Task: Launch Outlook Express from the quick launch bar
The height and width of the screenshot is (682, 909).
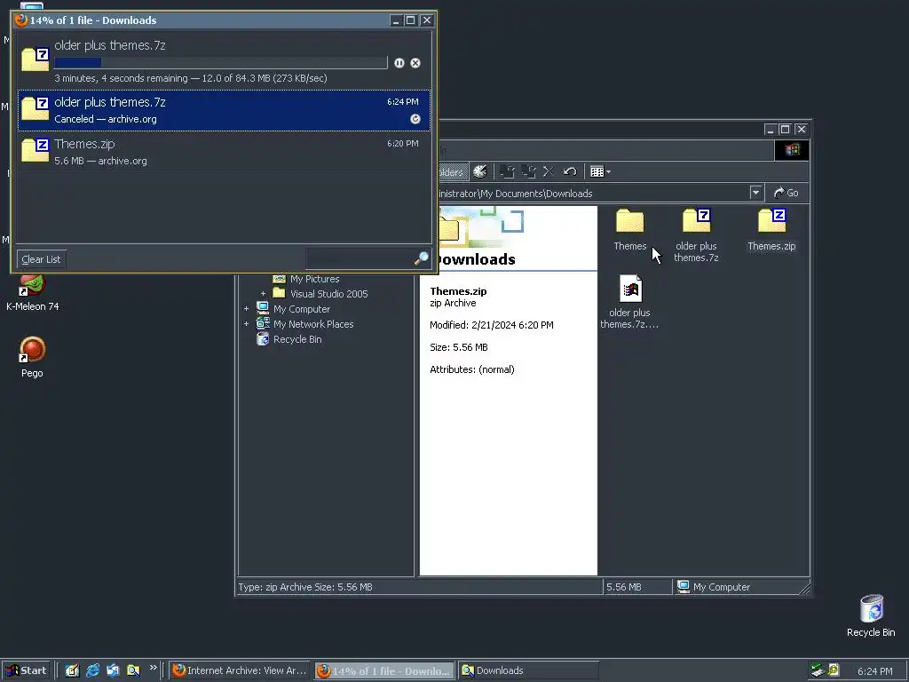Action: click(x=113, y=670)
